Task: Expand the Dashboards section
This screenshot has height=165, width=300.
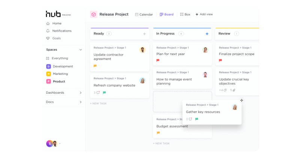Action: tap(80, 93)
